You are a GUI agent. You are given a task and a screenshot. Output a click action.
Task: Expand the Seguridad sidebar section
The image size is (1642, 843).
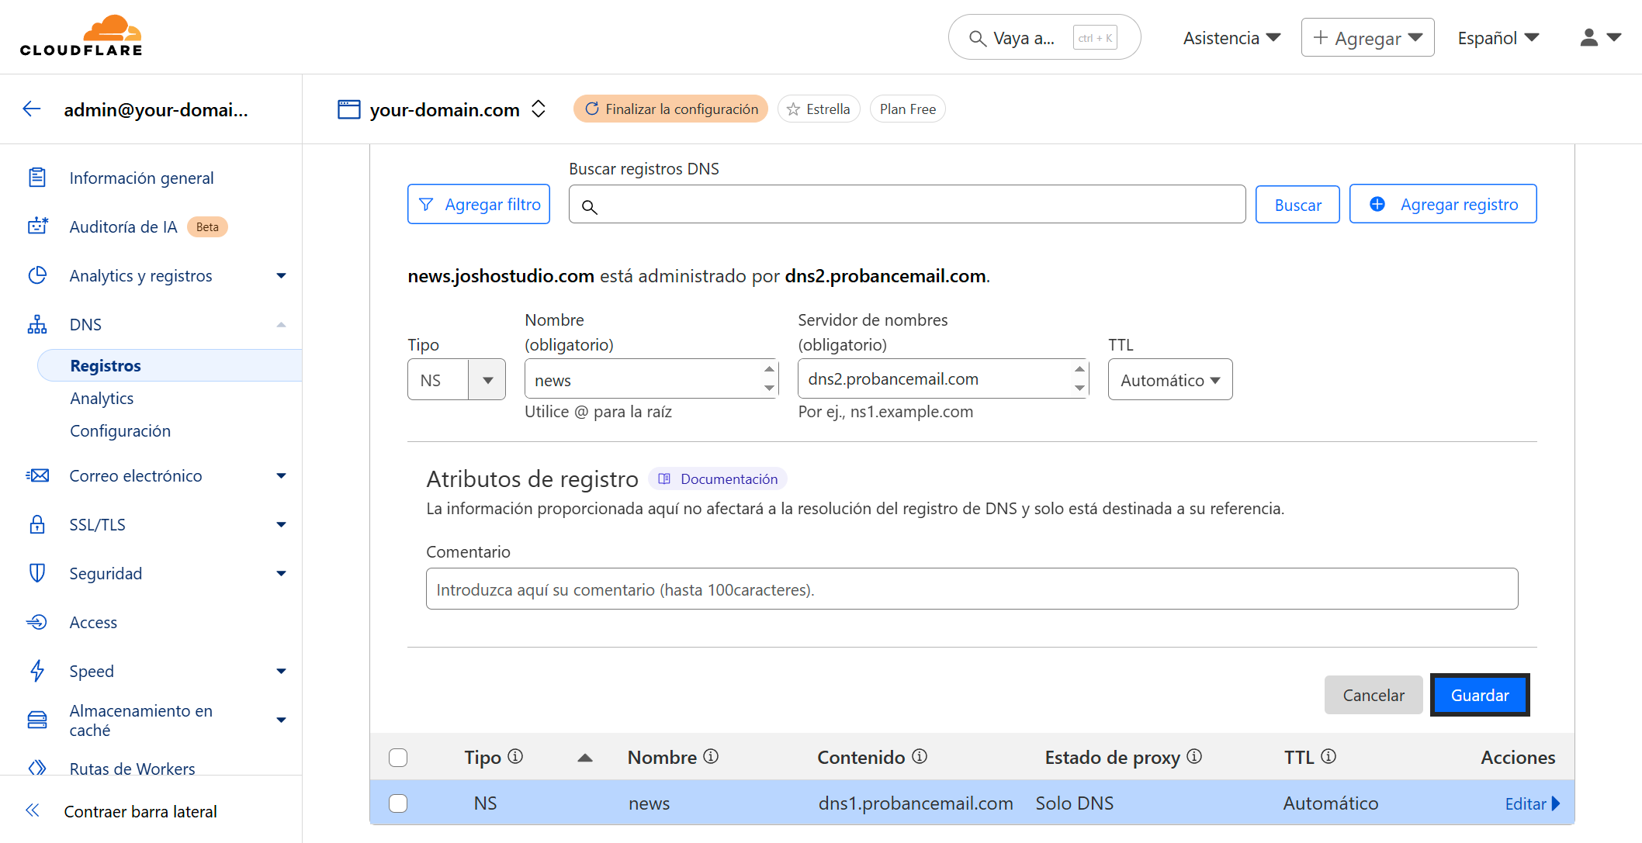tap(281, 574)
